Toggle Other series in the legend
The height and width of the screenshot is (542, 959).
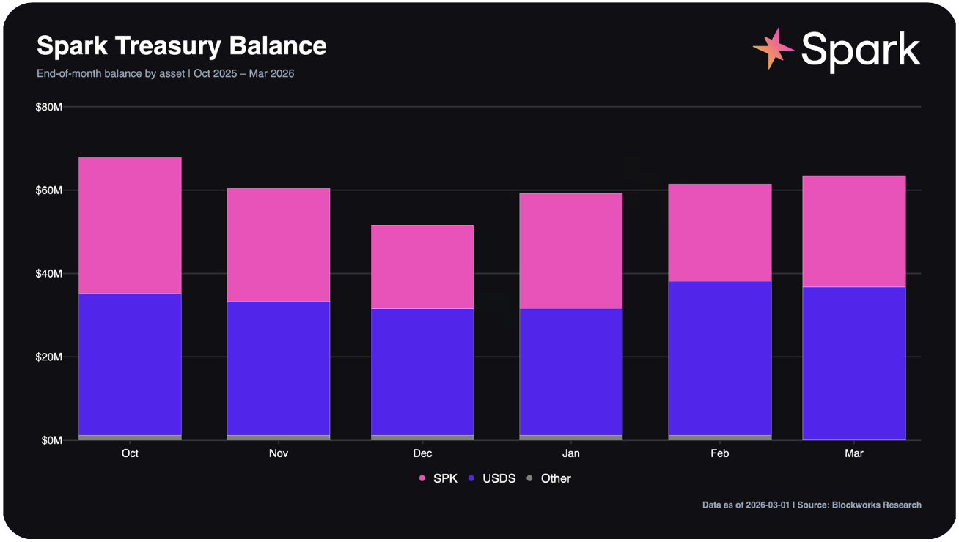tap(548, 478)
